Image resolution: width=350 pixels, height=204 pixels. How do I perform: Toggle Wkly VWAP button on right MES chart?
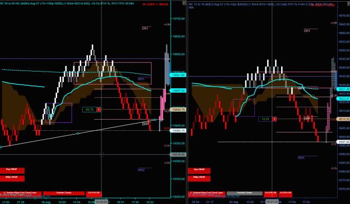tap(199, 178)
